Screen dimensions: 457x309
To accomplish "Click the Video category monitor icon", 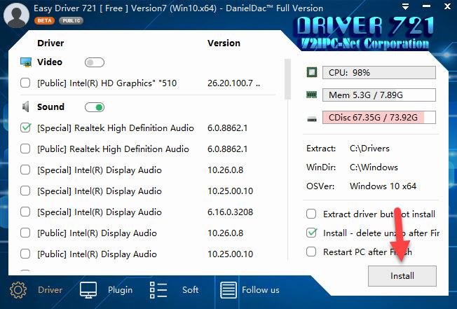I will tap(26, 62).
